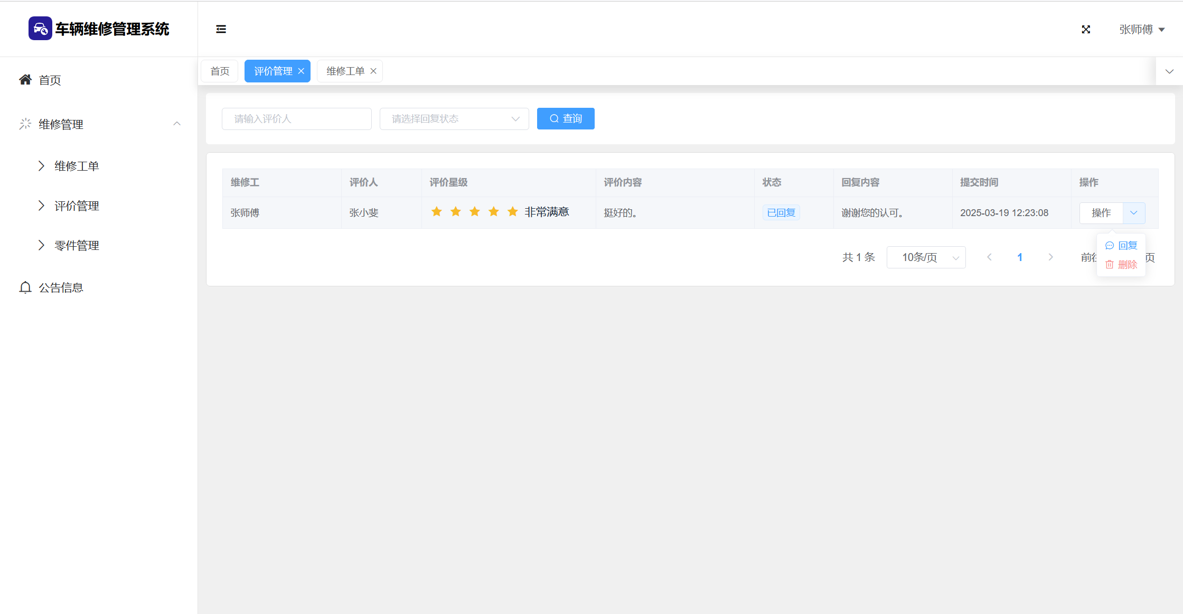
Task: Open the 请选择回复状态 dropdown
Action: click(x=454, y=119)
